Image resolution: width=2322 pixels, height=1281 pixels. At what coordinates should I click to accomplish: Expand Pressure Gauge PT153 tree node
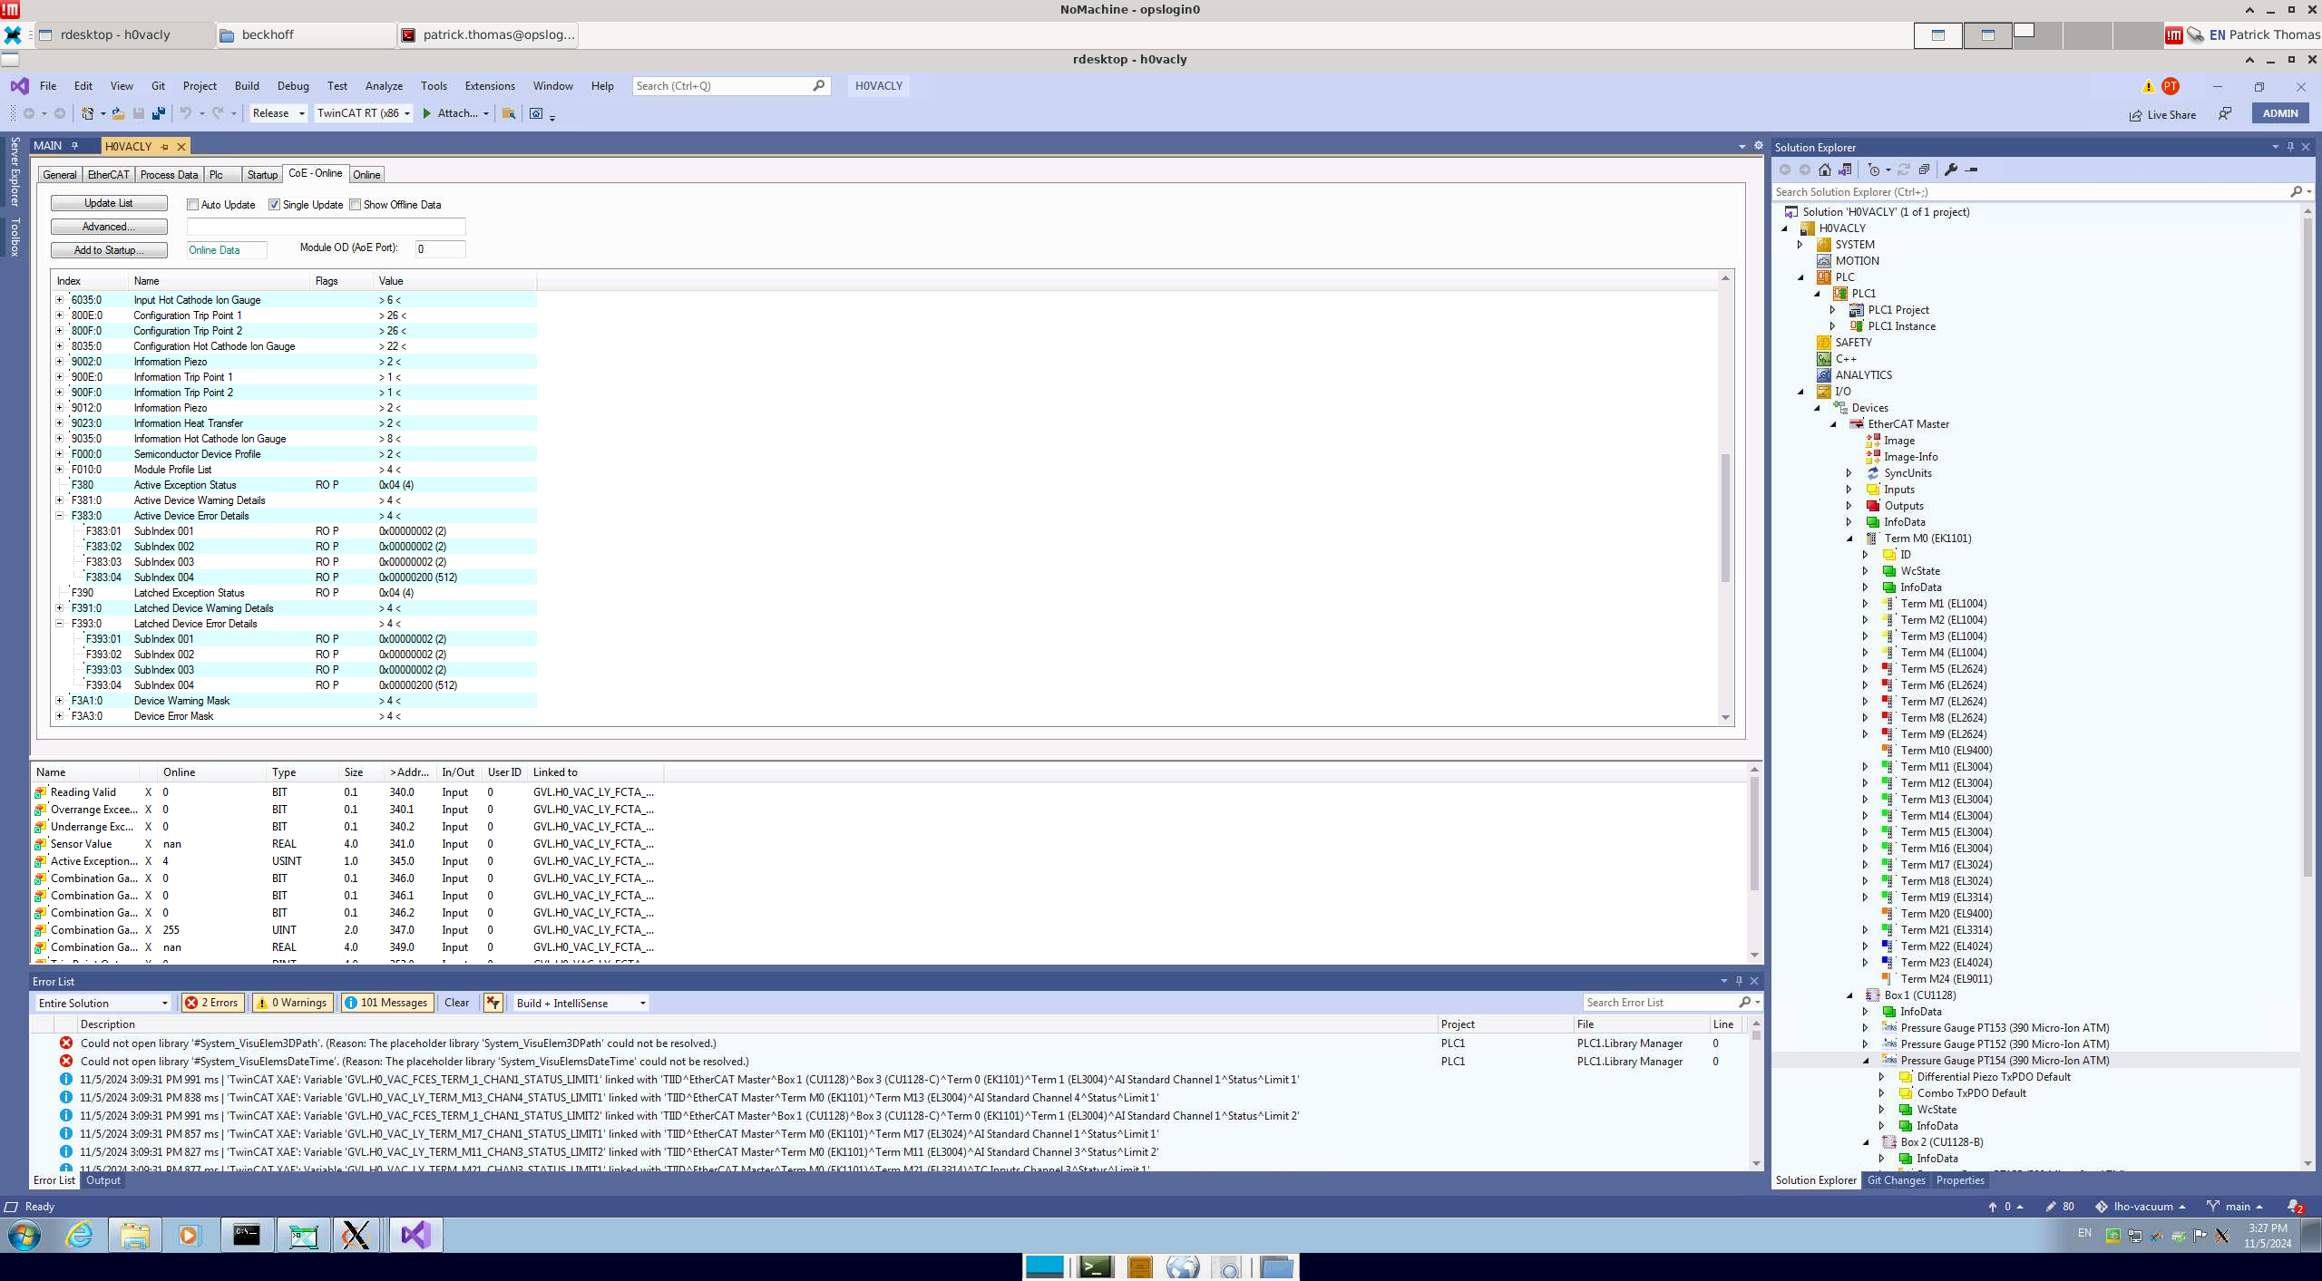click(1866, 1028)
